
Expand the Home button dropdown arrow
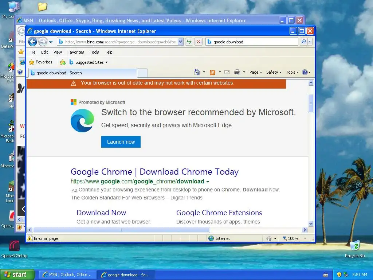204,72
